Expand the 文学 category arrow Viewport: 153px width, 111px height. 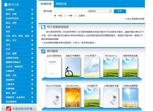(32, 45)
